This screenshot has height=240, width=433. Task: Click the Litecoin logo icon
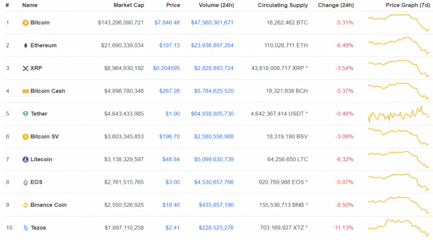[x=26, y=159]
